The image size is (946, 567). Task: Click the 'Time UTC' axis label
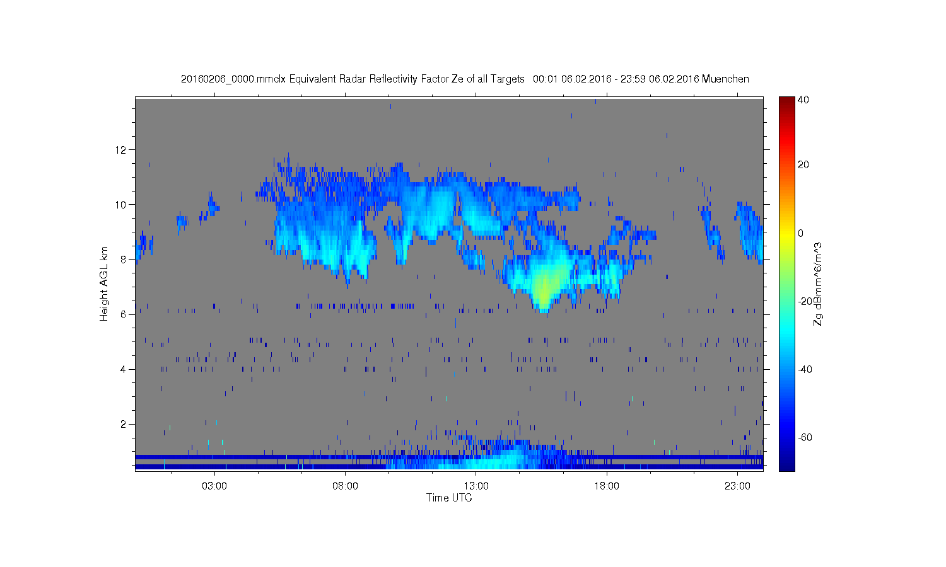[x=449, y=498]
